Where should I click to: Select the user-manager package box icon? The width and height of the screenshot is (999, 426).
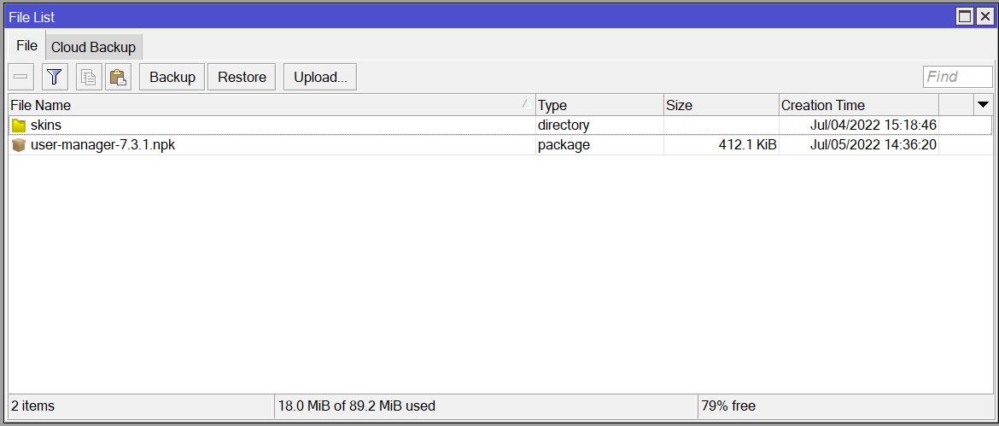point(19,145)
